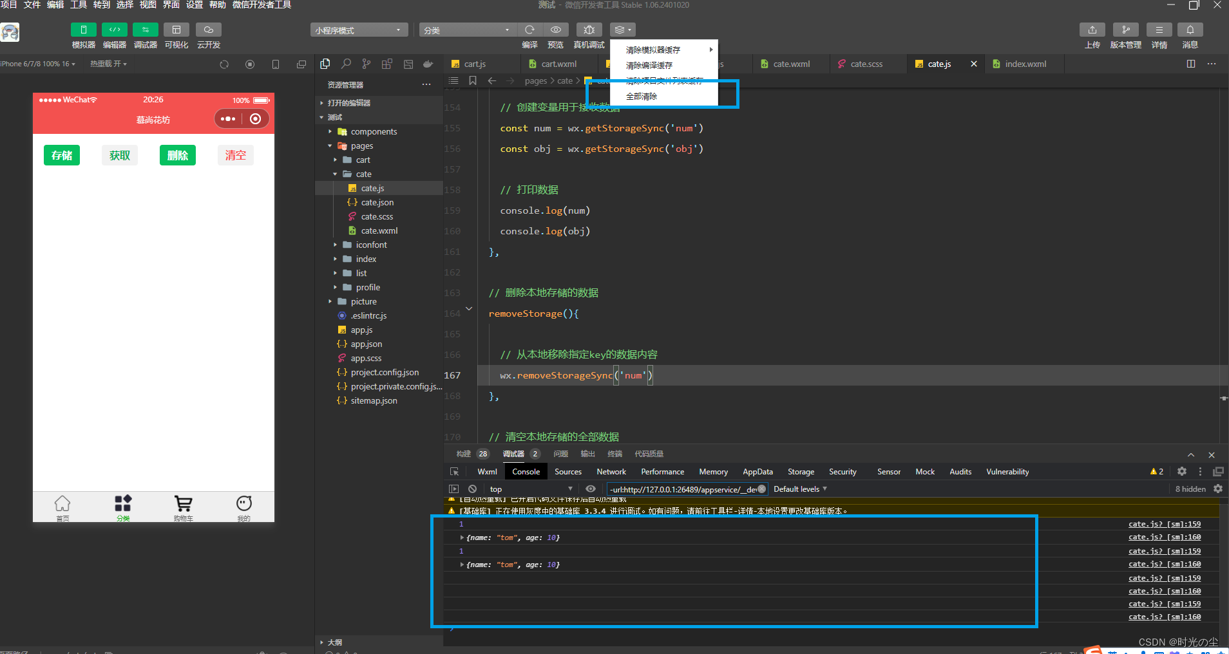Click the compile refresh icon
The image size is (1229, 654).
(529, 30)
